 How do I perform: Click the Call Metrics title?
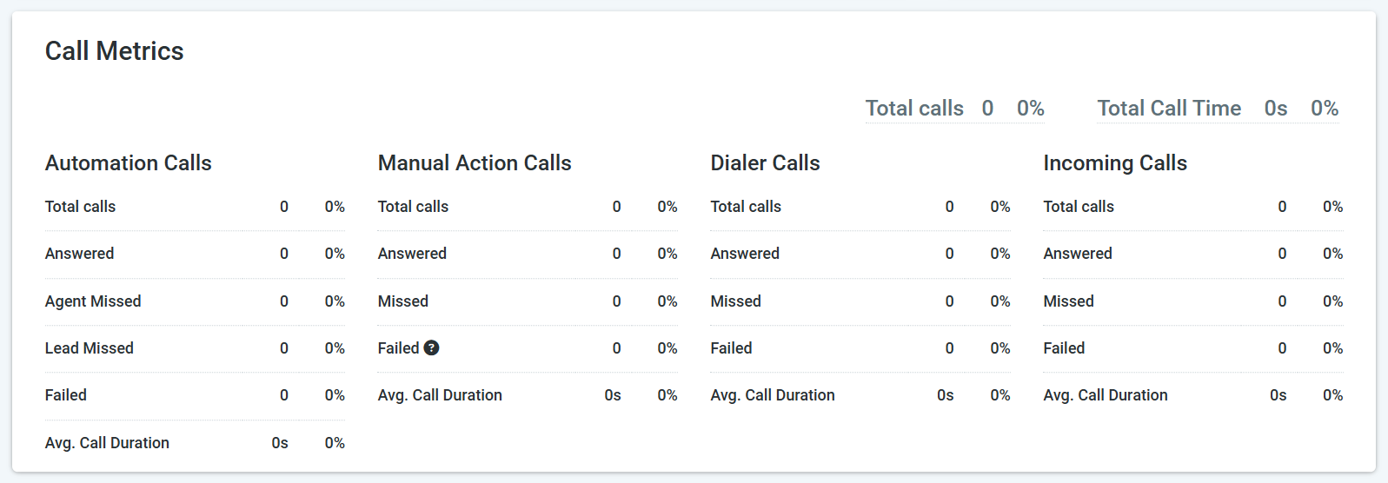[x=114, y=51]
